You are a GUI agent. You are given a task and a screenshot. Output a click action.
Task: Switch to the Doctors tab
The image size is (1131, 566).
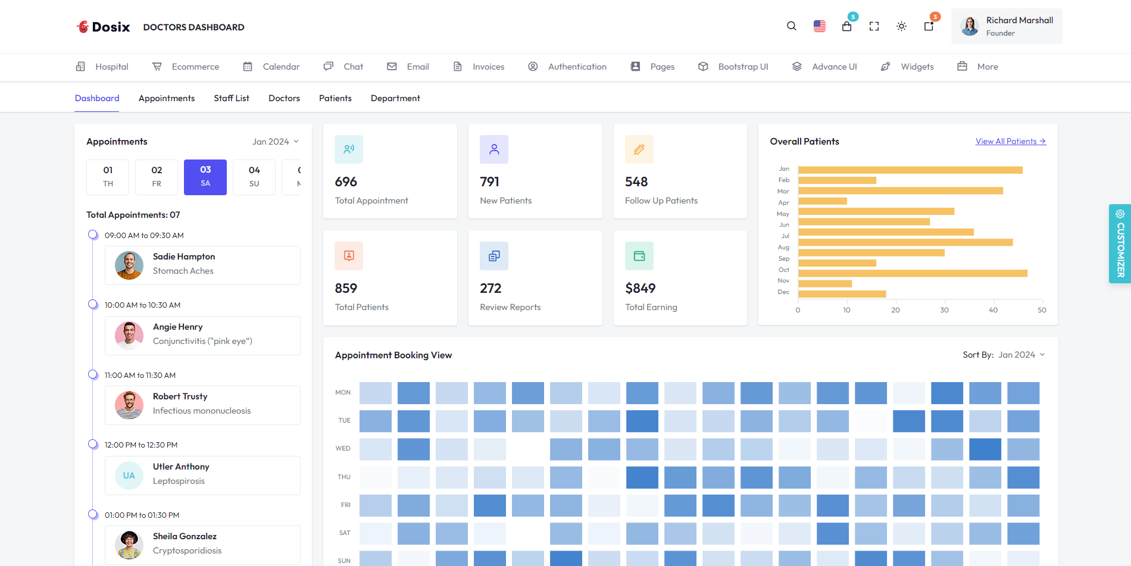coord(284,98)
